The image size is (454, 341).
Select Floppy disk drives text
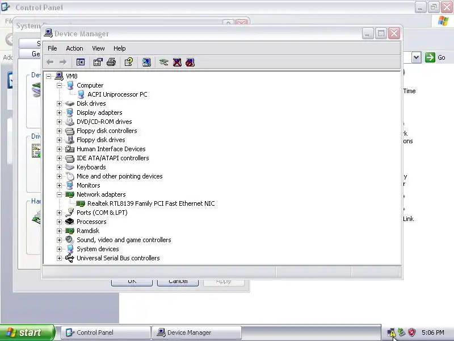click(101, 140)
